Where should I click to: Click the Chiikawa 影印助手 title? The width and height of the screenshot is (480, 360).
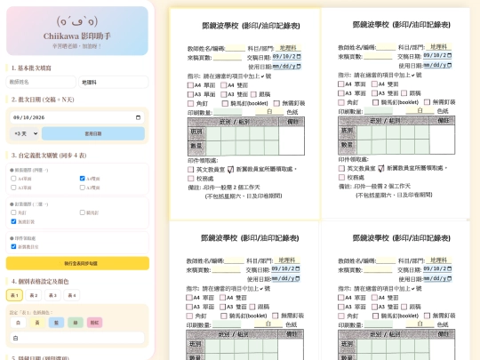(77, 36)
